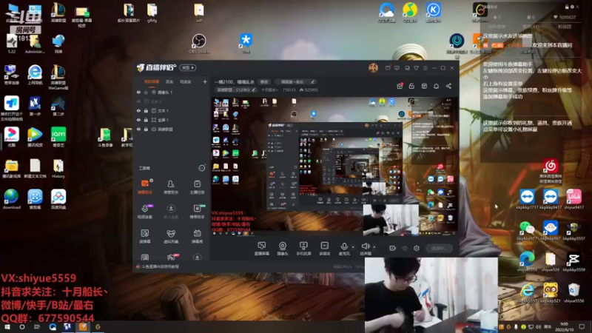This screenshot has width=592, height=333.
Task: Open the 主播任务 tool
Action: coord(197,186)
